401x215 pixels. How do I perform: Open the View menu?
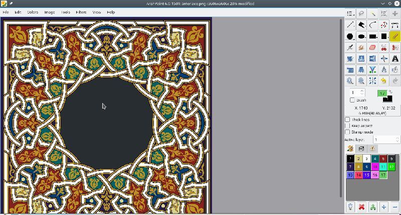point(97,12)
